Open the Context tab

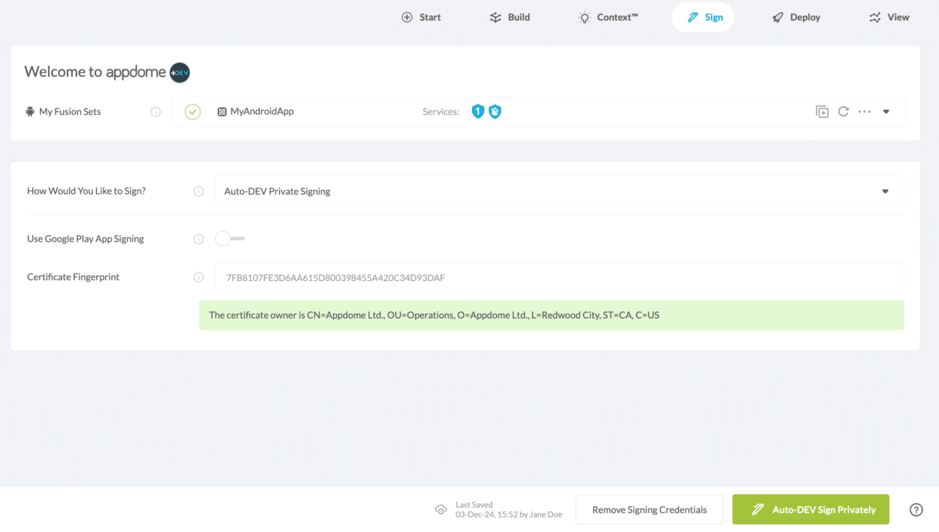point(608,17)
